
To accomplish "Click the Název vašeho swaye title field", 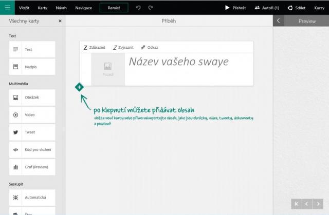I will pyautogui.click(x=178, y=62).
